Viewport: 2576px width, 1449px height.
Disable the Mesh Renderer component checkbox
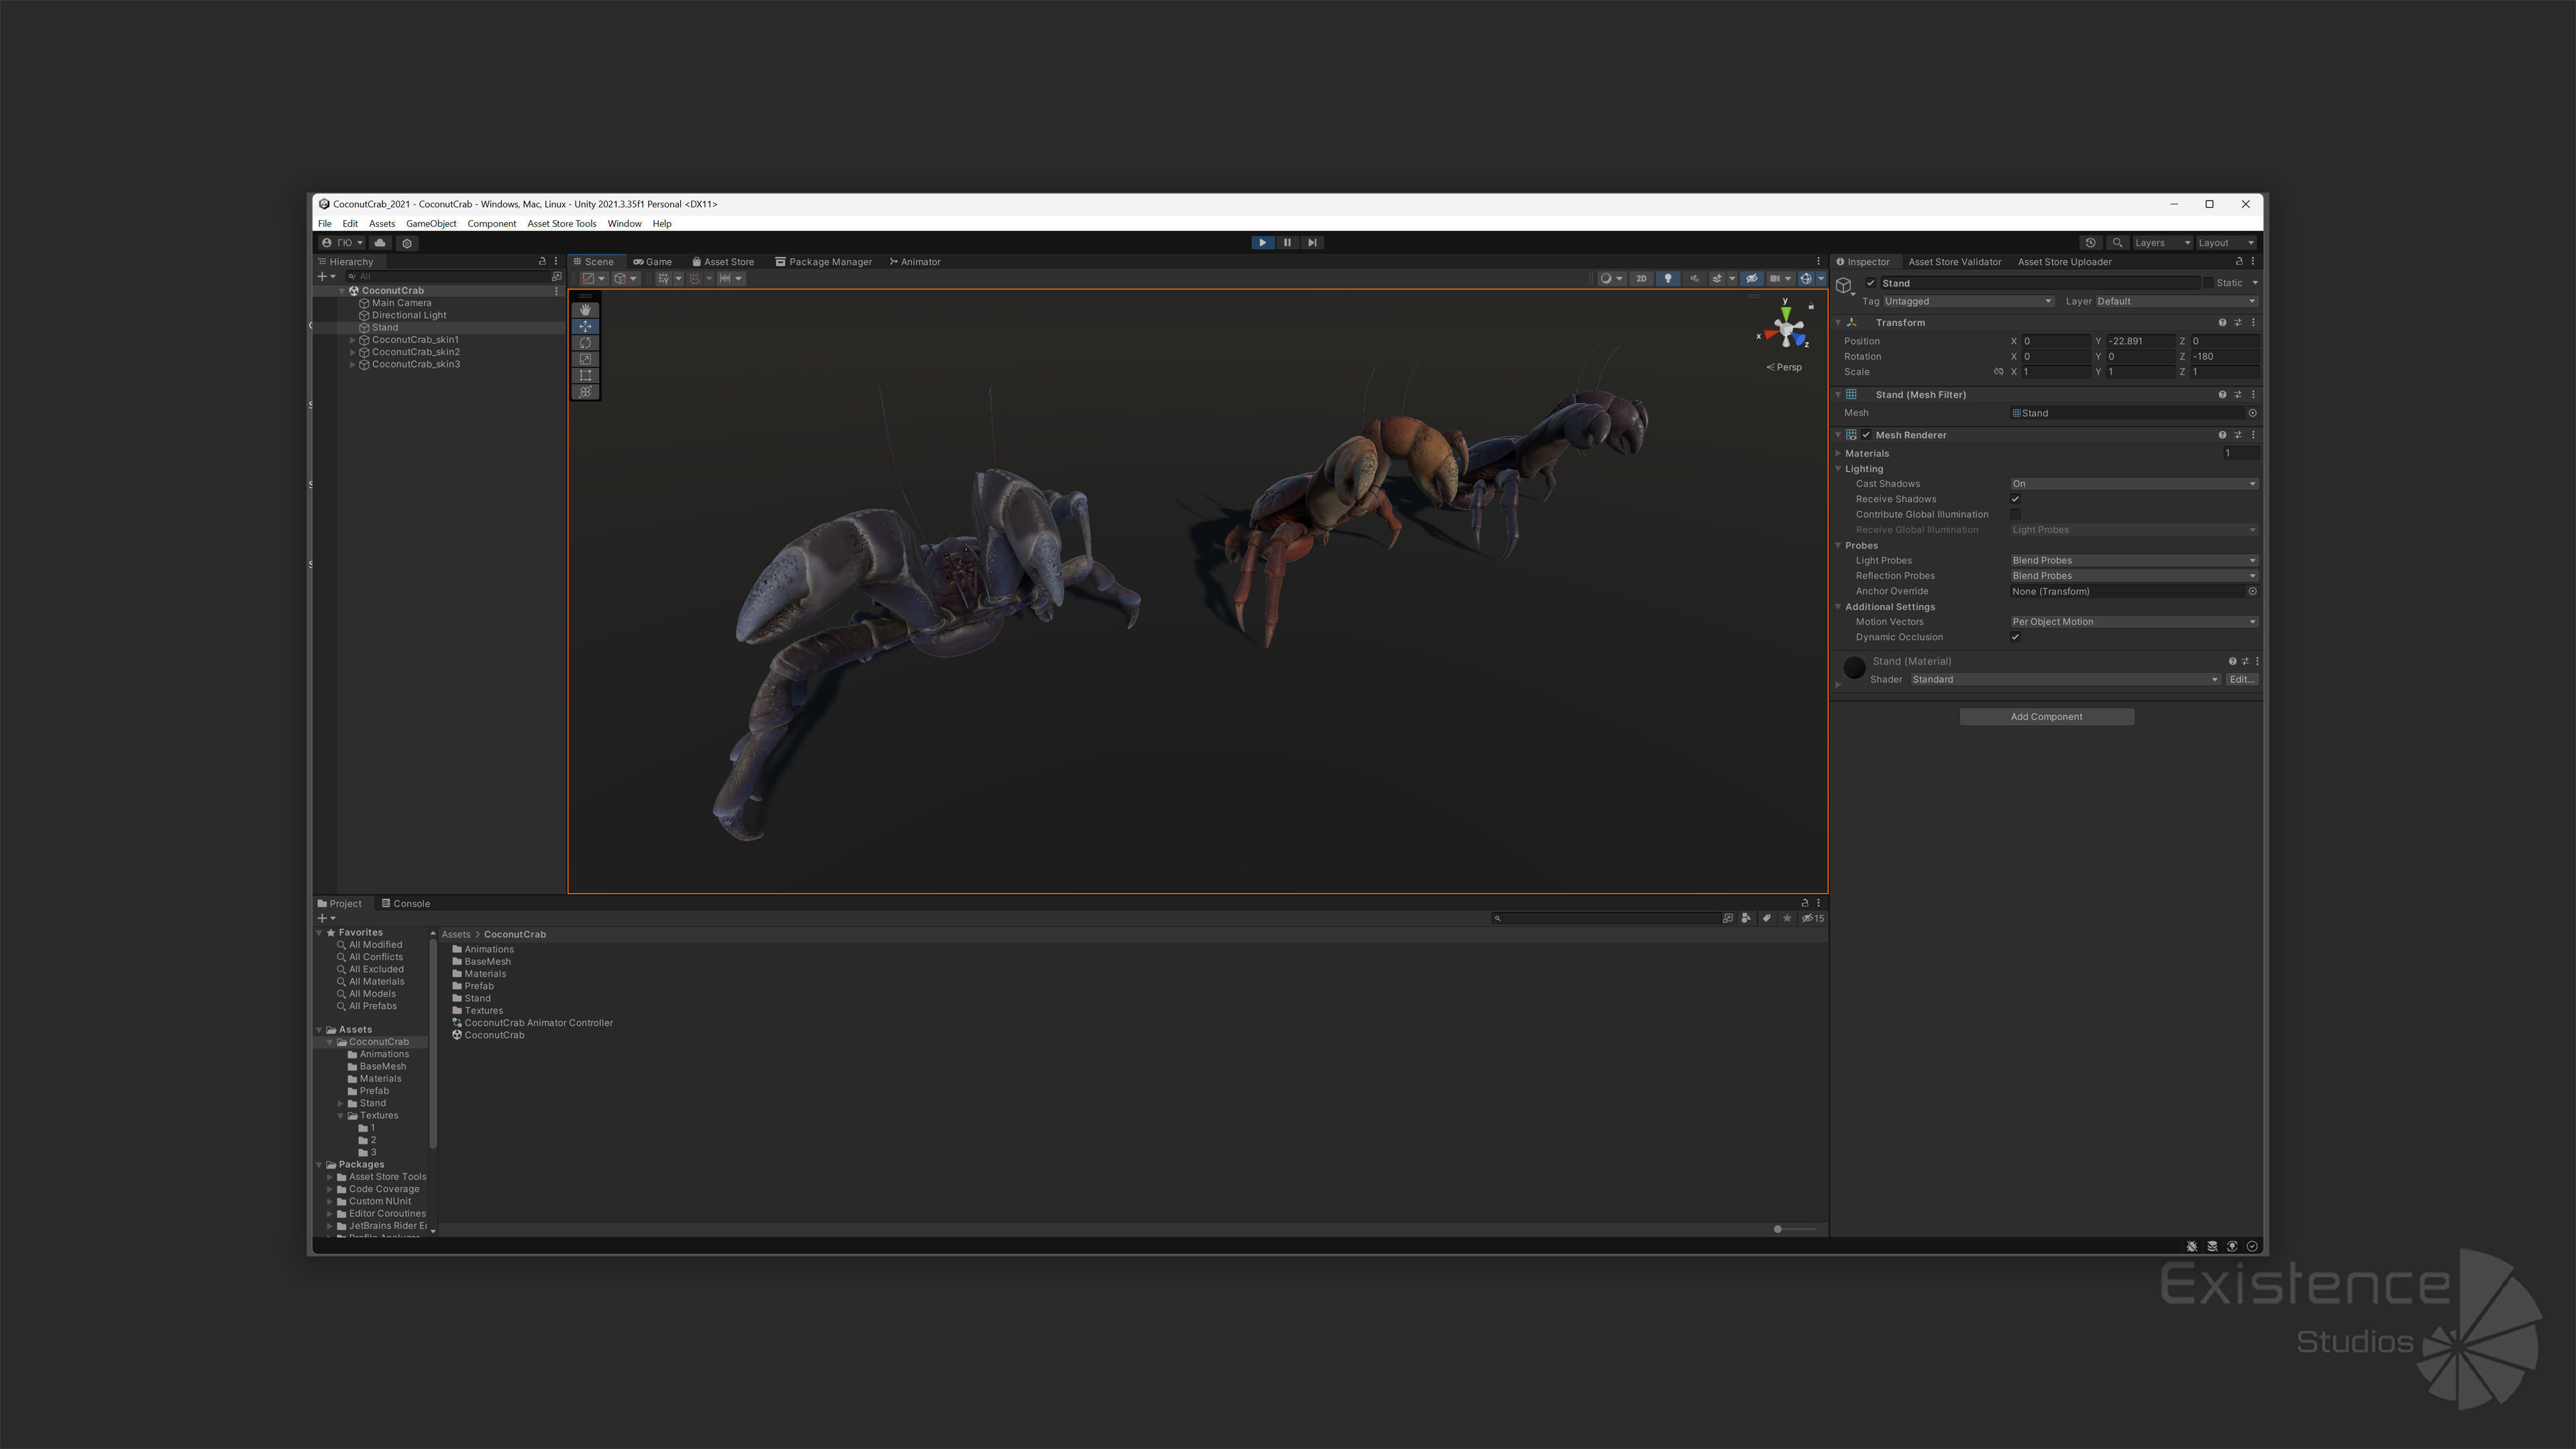pyautogui.click(x=1866, y=435)
